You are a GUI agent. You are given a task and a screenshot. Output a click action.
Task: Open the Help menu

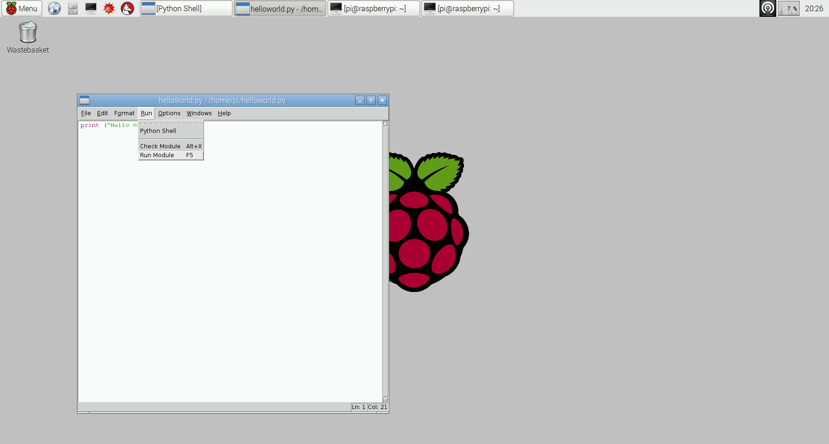click(x=224, y=113)
